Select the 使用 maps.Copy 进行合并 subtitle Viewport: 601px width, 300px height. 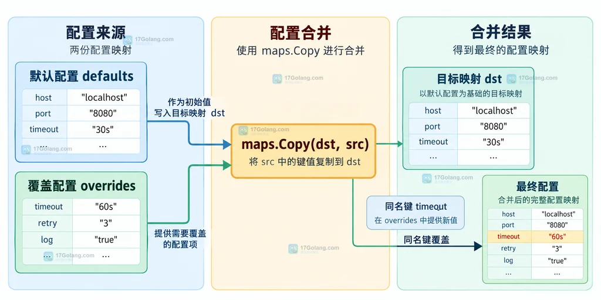(300, 51)
